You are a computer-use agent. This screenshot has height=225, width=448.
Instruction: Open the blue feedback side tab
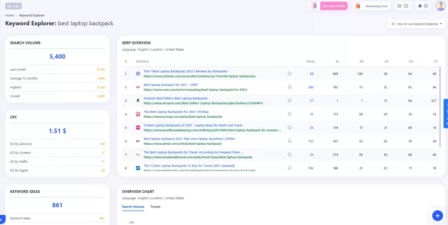click(446, 113)
